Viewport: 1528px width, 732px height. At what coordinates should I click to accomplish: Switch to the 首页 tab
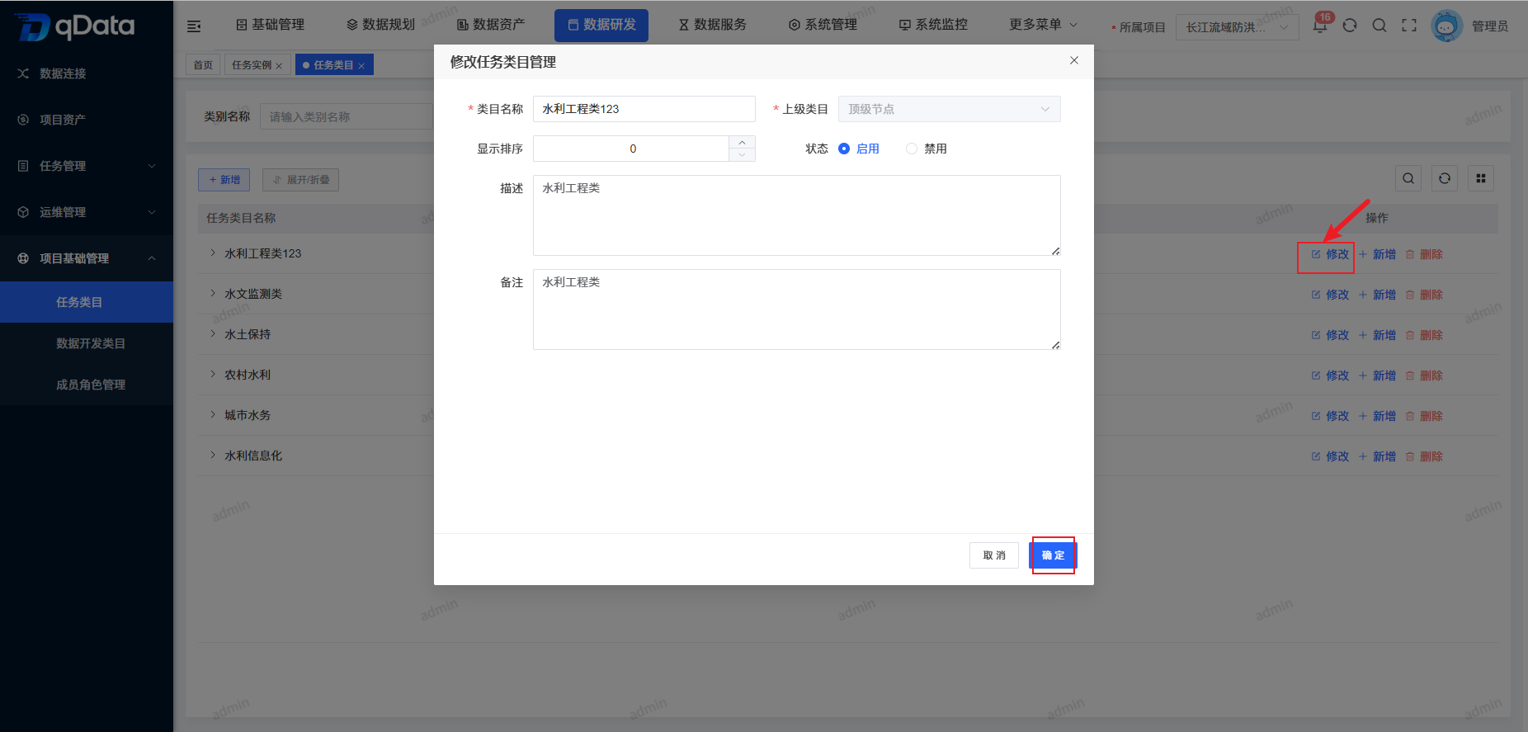point(203,65)
